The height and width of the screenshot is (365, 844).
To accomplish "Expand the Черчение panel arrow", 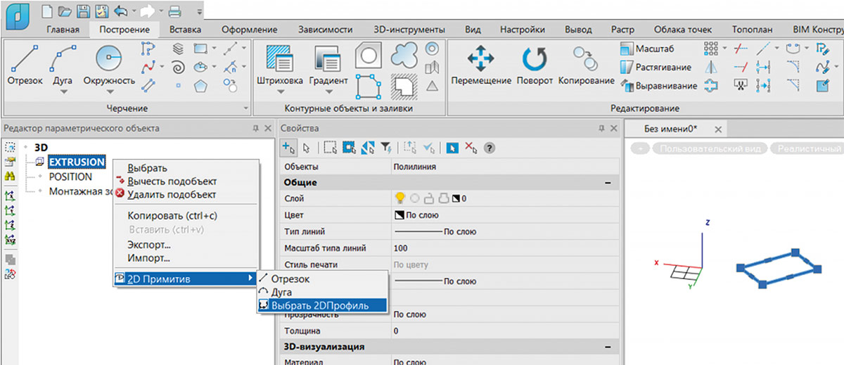I will (x=245, y=109).
